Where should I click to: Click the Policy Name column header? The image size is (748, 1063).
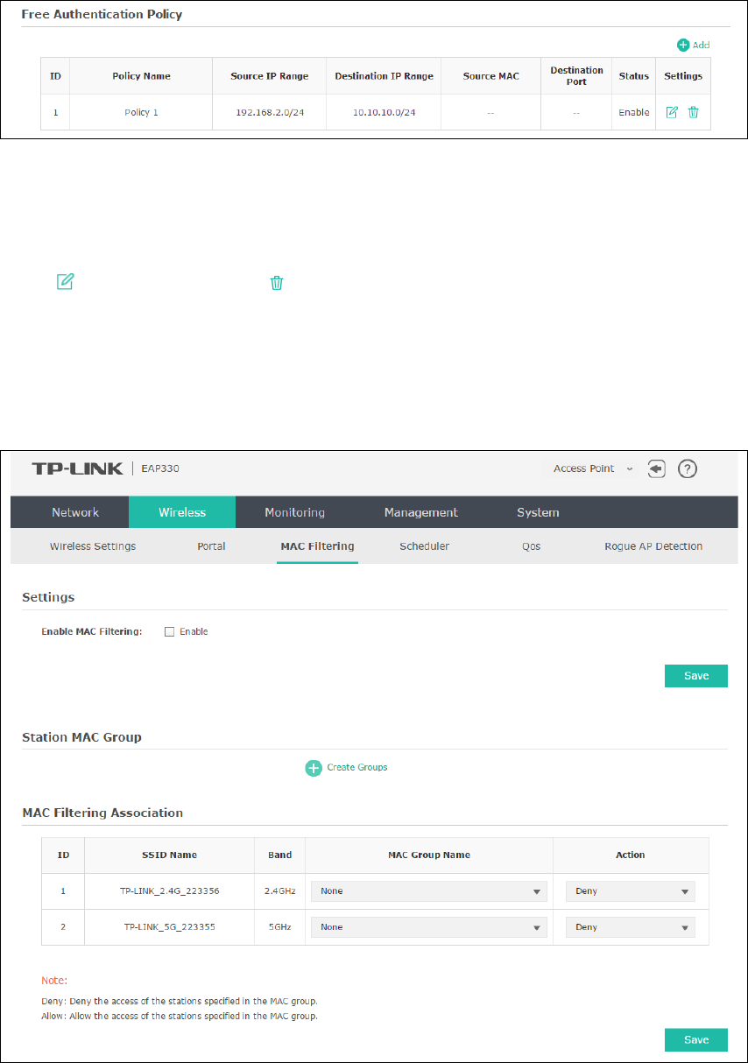[x=141, y=76]
